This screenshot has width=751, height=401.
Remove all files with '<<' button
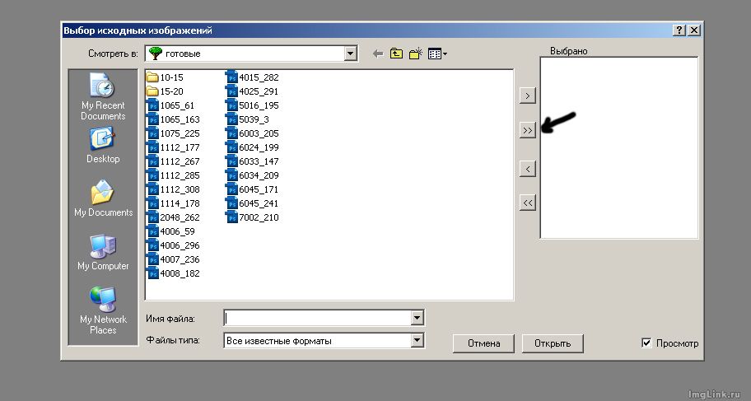(527, 203)
